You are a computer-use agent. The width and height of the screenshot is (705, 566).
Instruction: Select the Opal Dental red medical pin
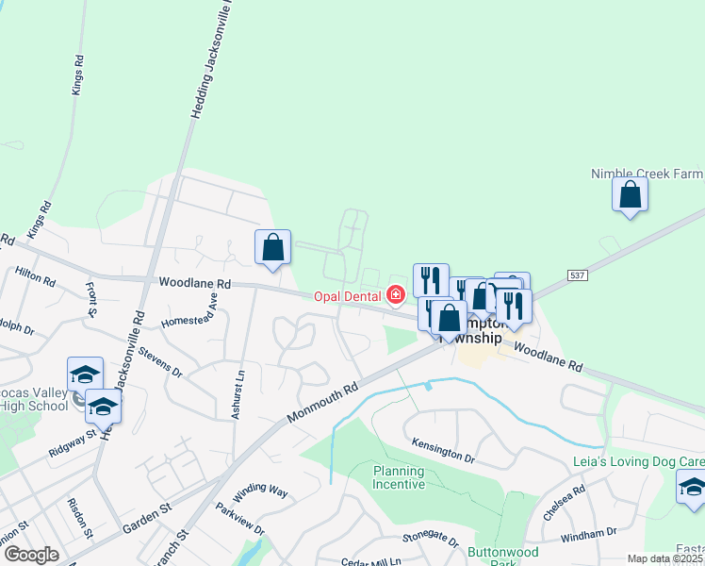pyautogui.click(x=396, y=295)
